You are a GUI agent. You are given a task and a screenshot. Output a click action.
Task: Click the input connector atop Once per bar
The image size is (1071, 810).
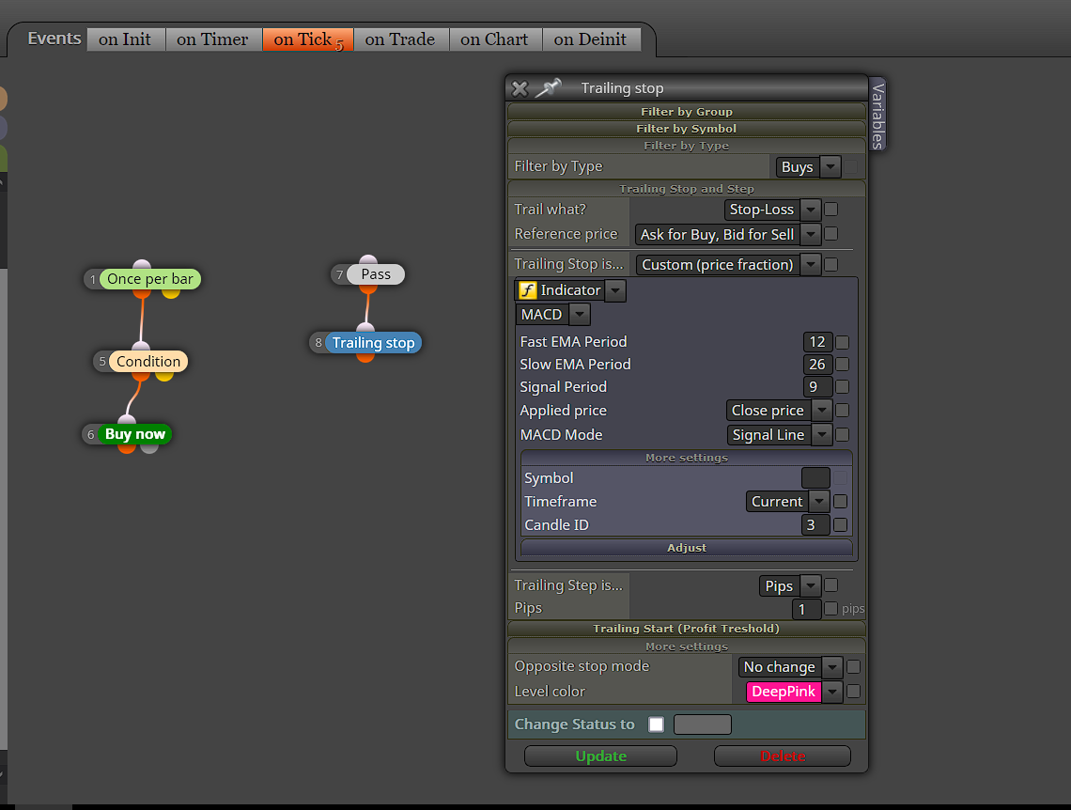tap(141, 265)
